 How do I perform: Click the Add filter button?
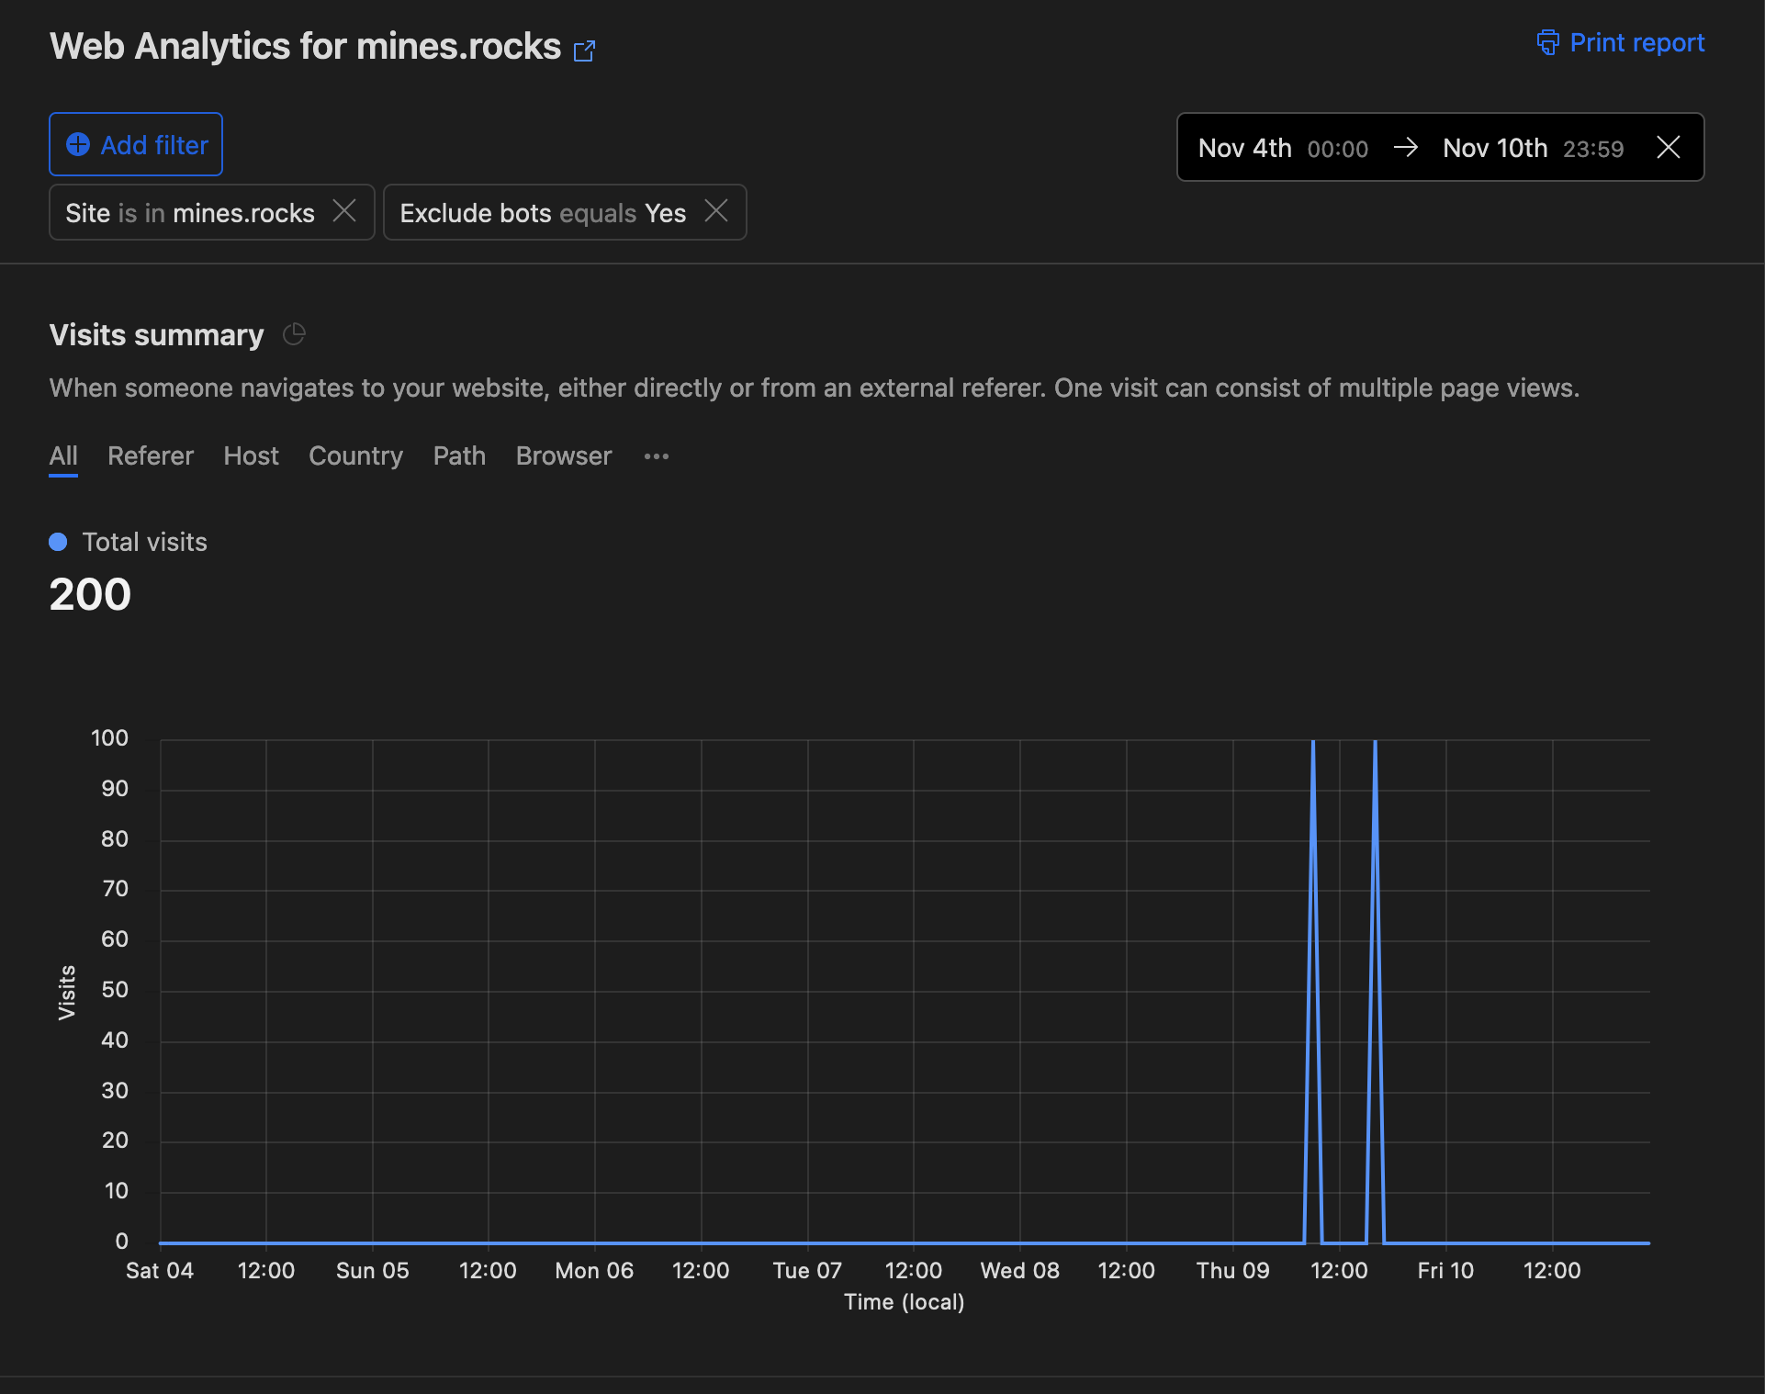(136, 144)
